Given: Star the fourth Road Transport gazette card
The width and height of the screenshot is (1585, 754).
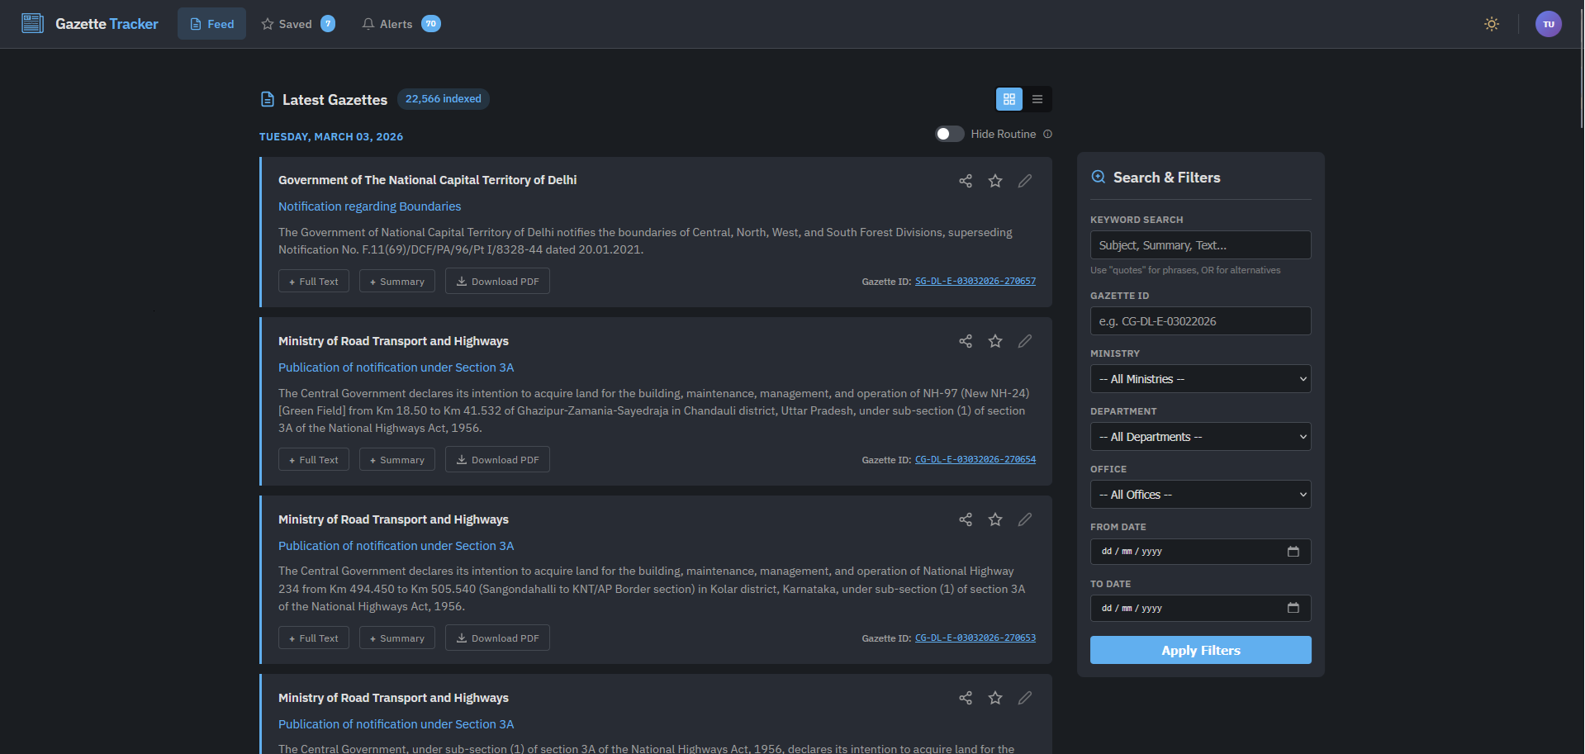Looking at the screenshot, I should coord(995,698).
